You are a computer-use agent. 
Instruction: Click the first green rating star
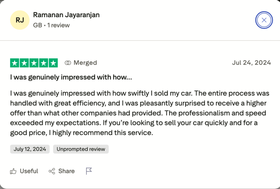point(15,63)
